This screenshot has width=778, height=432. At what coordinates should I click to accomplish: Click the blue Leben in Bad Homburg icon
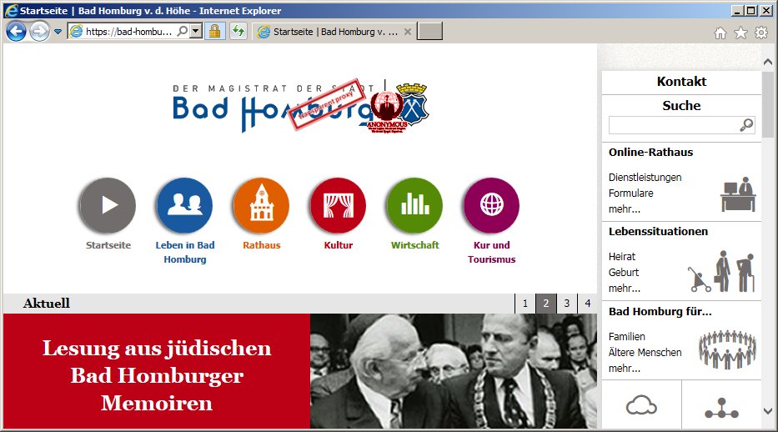tap(184, 205)
